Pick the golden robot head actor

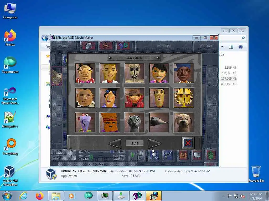pos(184,98)
